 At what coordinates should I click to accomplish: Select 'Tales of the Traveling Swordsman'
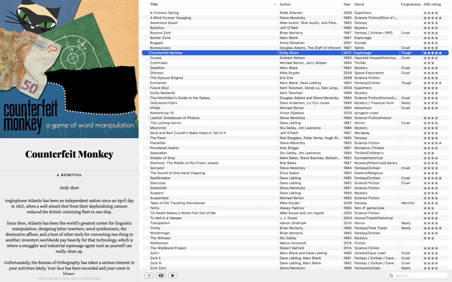point(295,203)
